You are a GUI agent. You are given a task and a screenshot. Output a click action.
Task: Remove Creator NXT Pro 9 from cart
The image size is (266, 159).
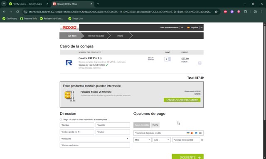pos(199,63)
